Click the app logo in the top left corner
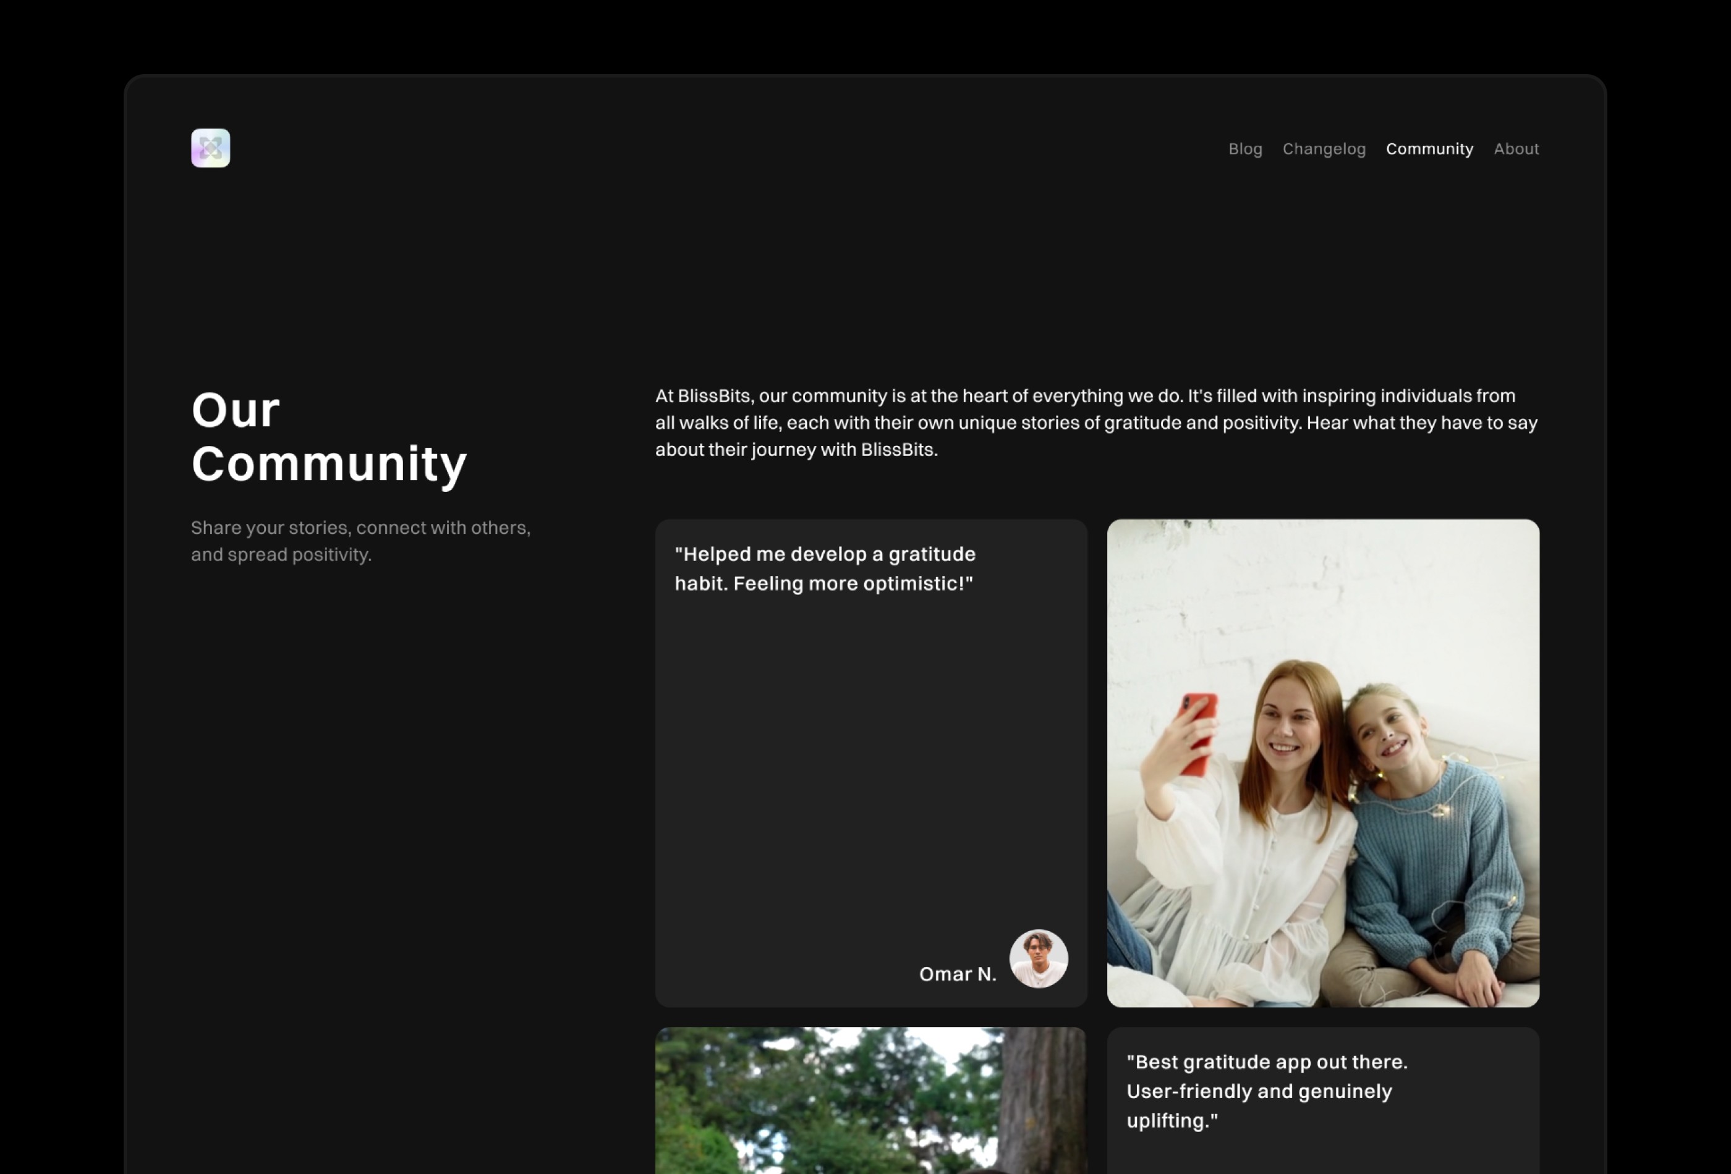Image resolution: width=1731 pixels, height=1174 pixels. tap(210, 148)
